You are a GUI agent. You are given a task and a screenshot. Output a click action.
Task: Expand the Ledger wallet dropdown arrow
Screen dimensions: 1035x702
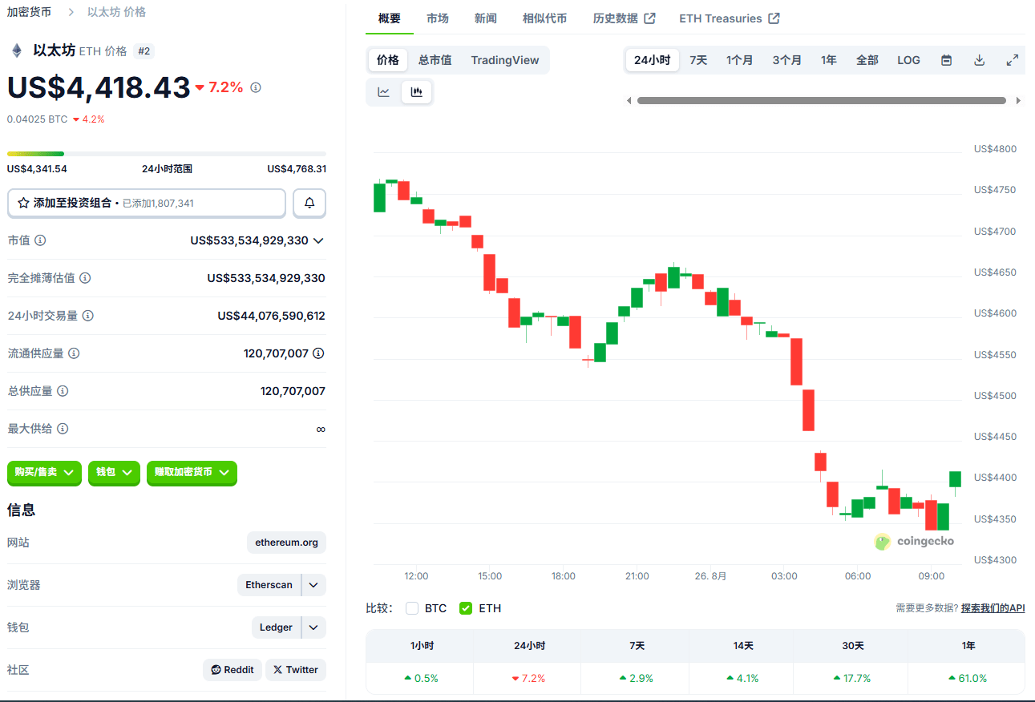click(314, 627)
